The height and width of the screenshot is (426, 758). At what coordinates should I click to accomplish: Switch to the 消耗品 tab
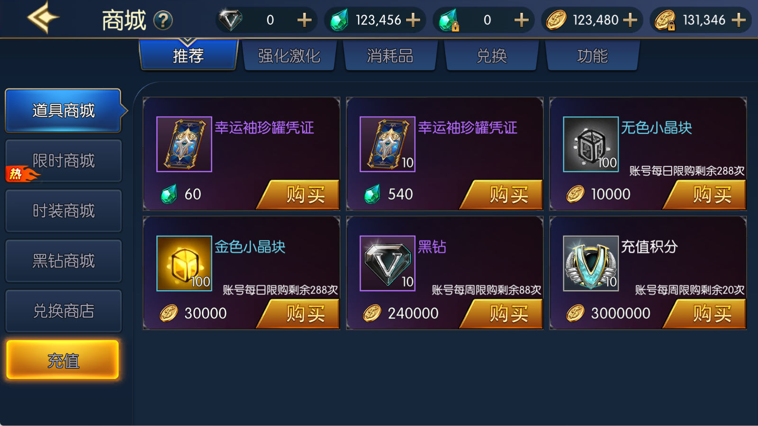(390, 55)
